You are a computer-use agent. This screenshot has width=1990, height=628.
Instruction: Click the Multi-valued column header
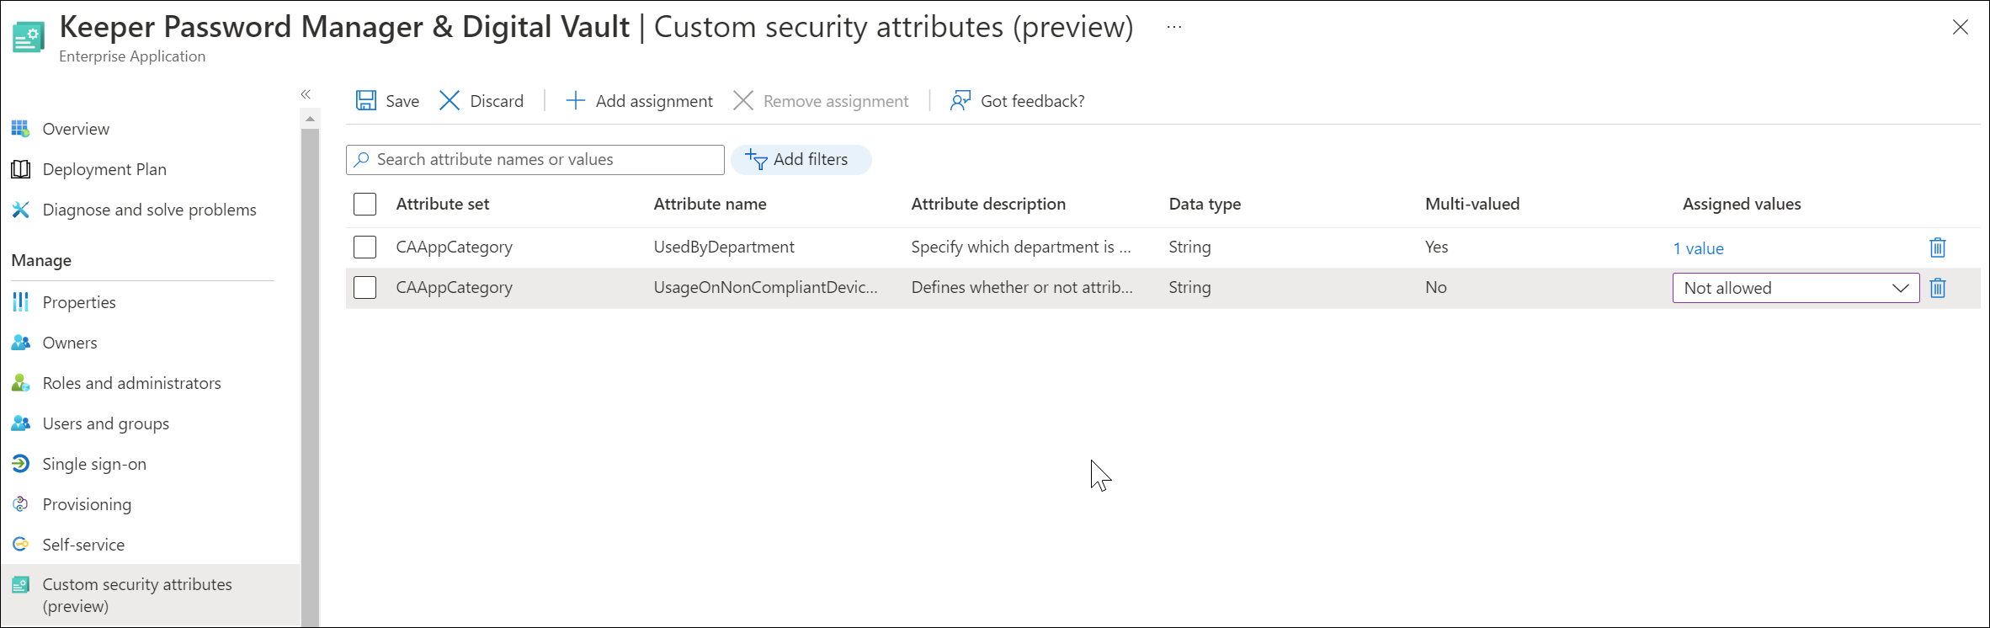pyautogui.click(x=1472, y=204)
